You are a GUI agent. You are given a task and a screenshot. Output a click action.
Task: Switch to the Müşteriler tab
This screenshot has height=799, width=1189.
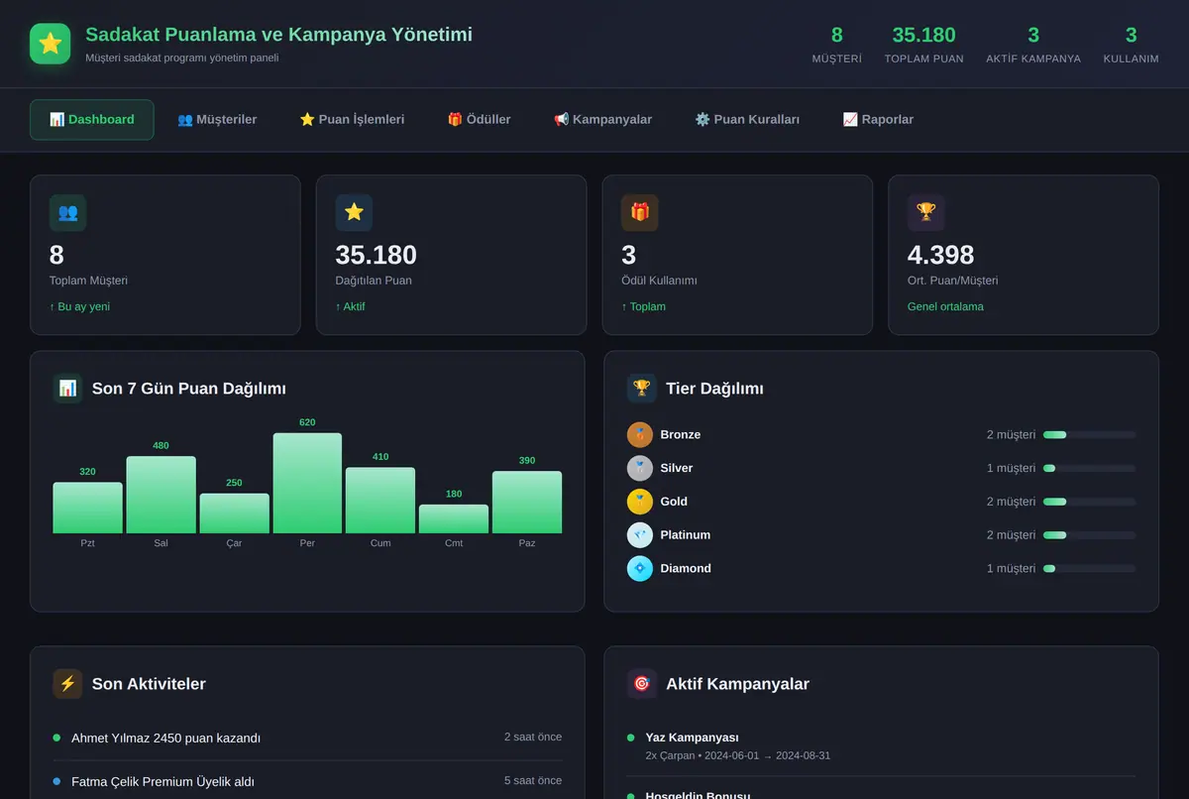coord(217,120)
